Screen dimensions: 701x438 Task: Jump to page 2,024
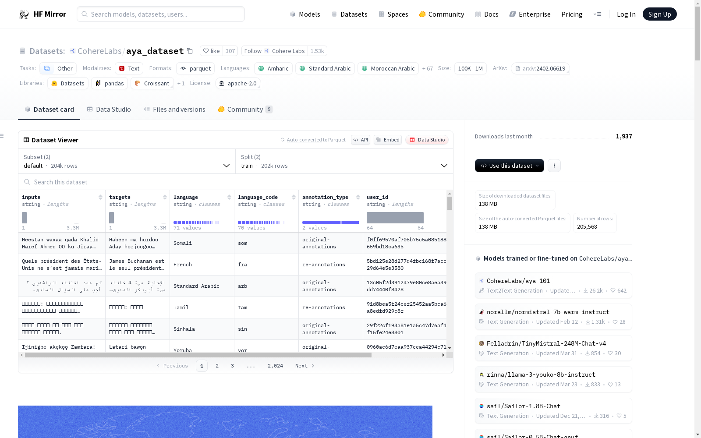(x=275, y=366)
